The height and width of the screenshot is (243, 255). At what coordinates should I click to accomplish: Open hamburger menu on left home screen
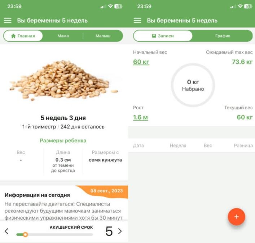click(x=8, y=21)
